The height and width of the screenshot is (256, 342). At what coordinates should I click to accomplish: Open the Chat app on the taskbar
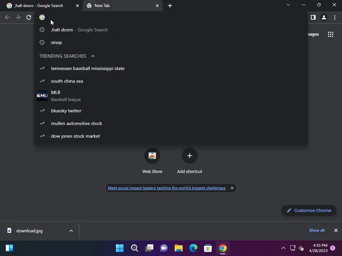pos(164,248)
